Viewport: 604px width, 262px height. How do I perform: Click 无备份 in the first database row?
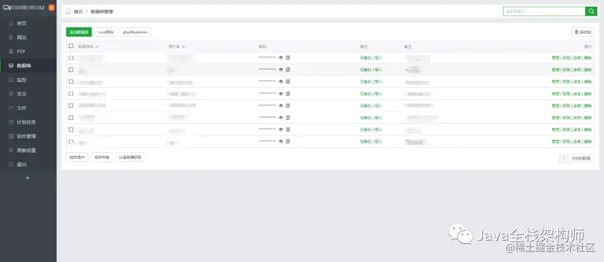(x=365, y=58)
